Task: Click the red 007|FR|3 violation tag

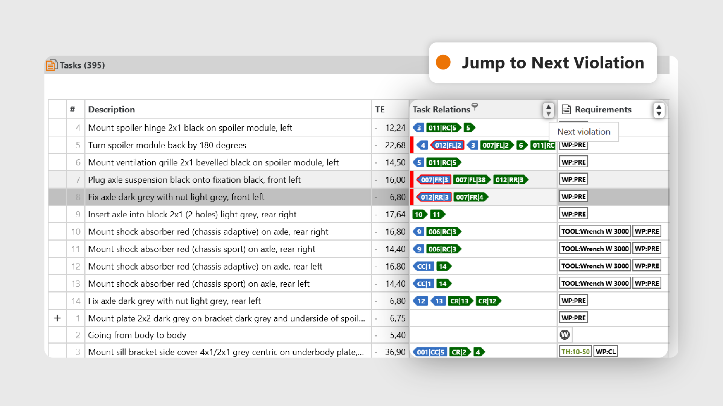Action: click(434, 180)
